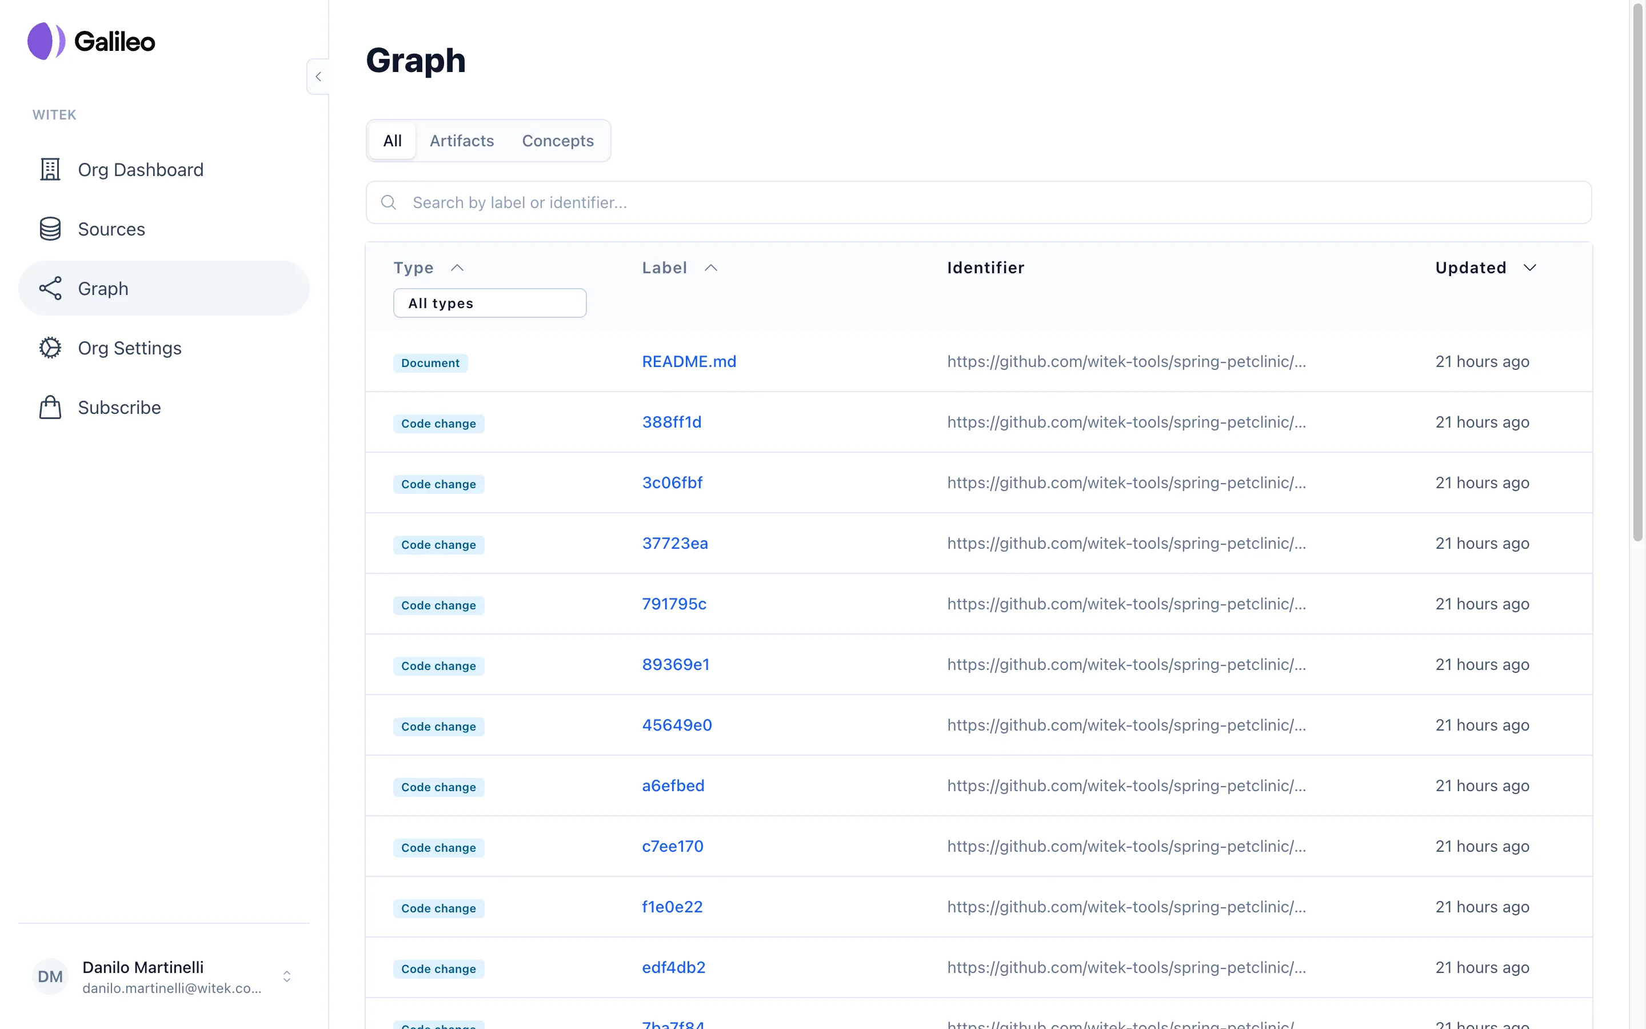Click the Code change badge in 791795c row
This screenshot has height=1029, width=1646.
point(438,605)
